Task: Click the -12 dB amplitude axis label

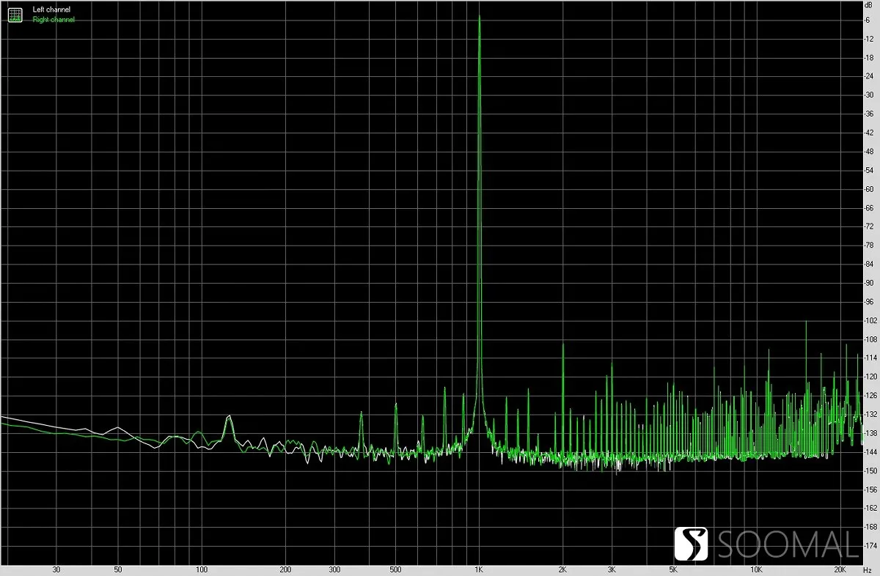Action: pyautogui.click(x=868, y=38)
